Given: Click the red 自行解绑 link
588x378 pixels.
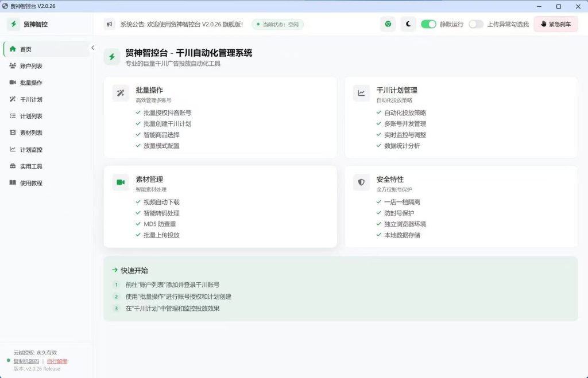Looking at the screenshot, I should click(57, 361).
